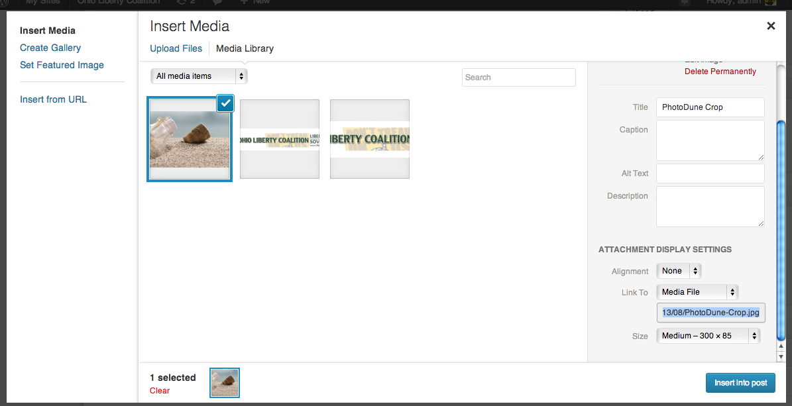Click the partially hidden Edit Image link

[704, 62]
